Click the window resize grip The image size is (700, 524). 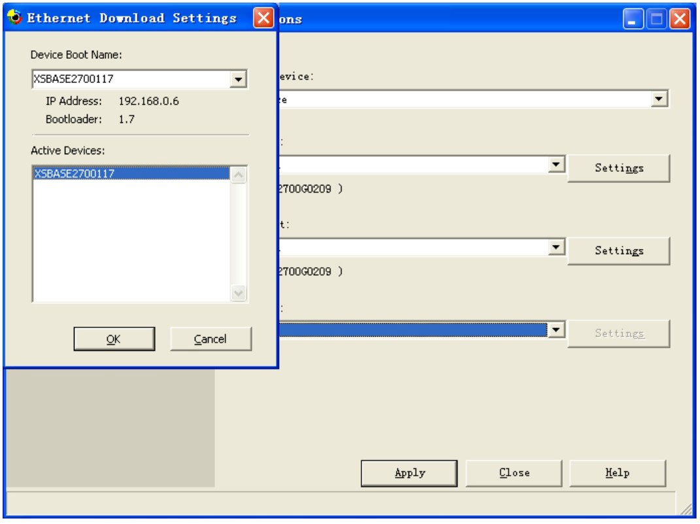(x=687, y=509)
